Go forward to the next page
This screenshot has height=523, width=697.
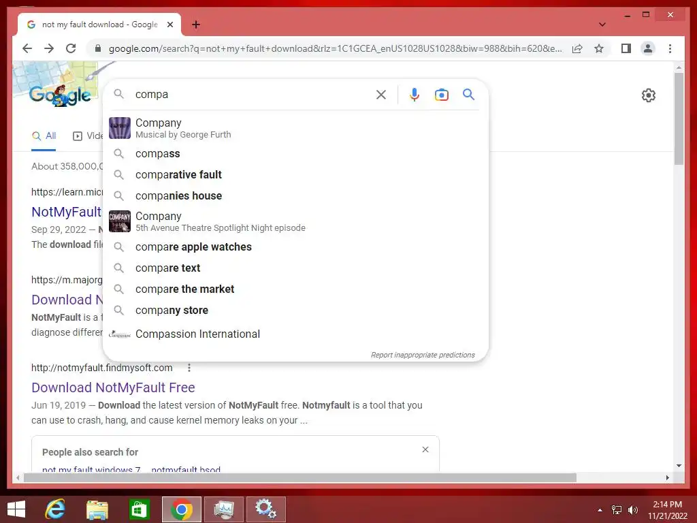pyautogui.click(x=49, y=48)
